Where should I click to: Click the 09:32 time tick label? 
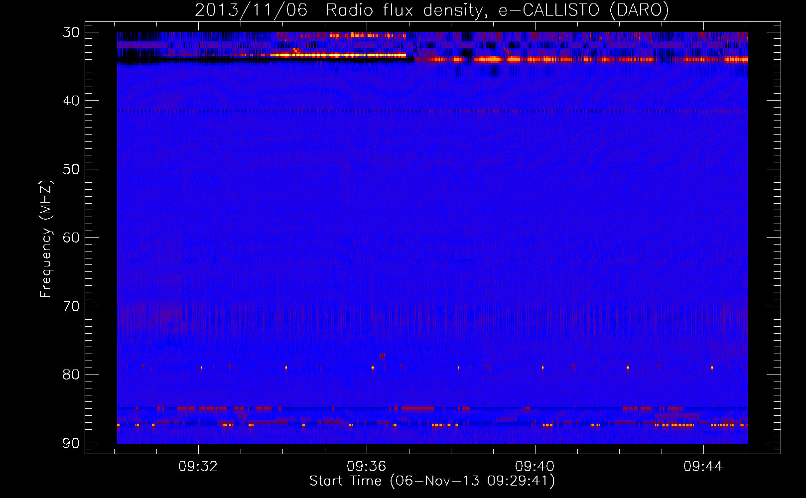coord(198,467)
